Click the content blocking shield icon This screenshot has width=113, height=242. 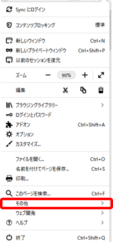(x=9, y=25)
